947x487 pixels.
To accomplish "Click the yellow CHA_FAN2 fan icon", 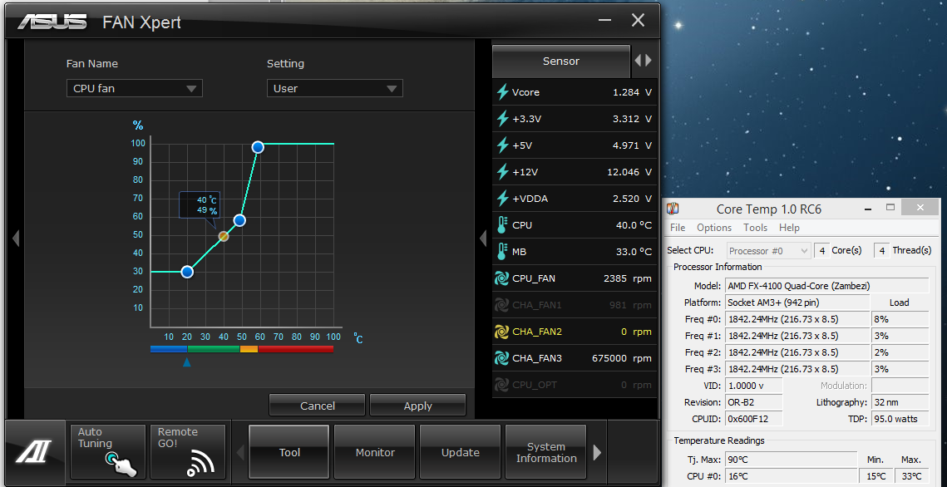I will click(501, 332).
